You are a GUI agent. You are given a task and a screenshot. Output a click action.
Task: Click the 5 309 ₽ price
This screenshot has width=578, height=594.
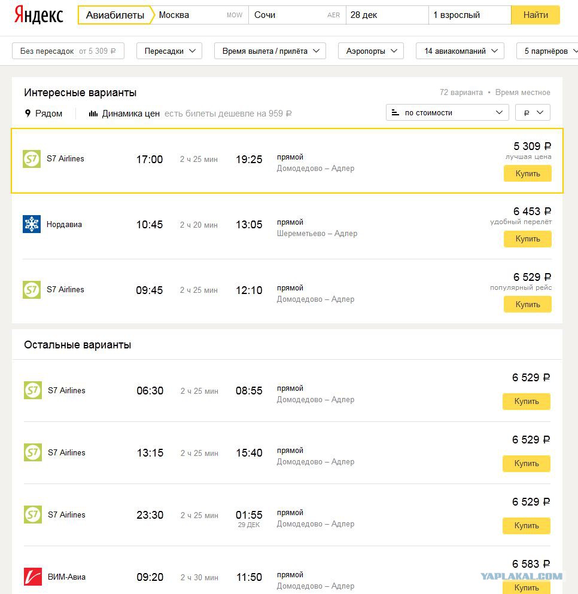tap(532, 146)
